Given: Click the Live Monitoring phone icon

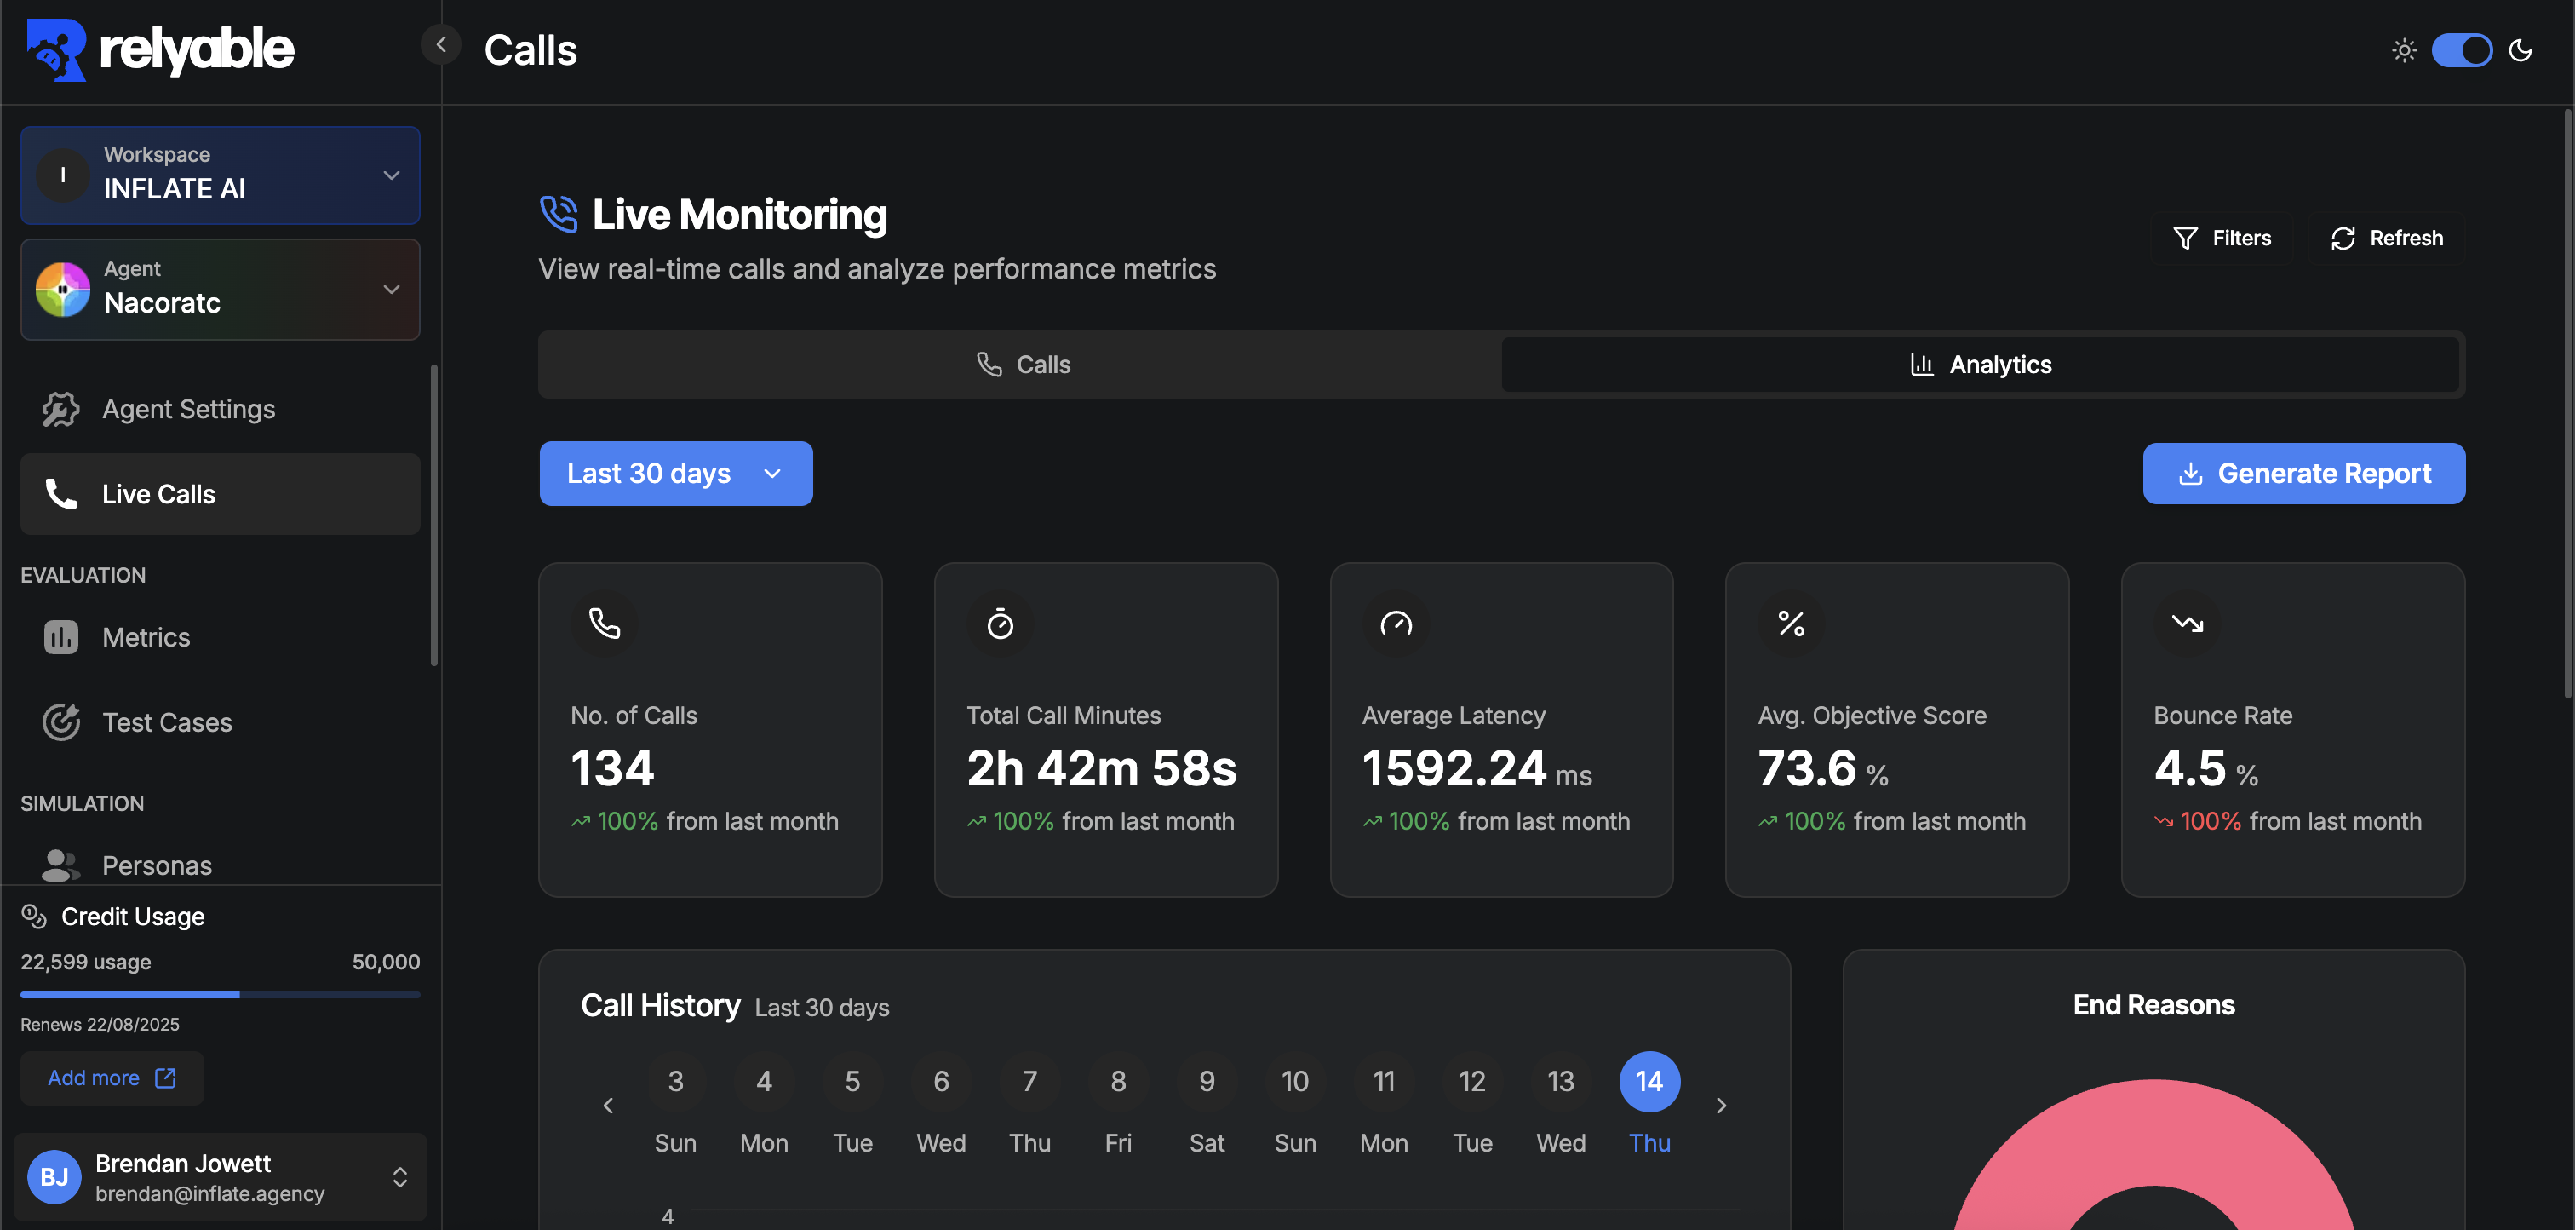Looking at the screenshot, I should 559,214.
